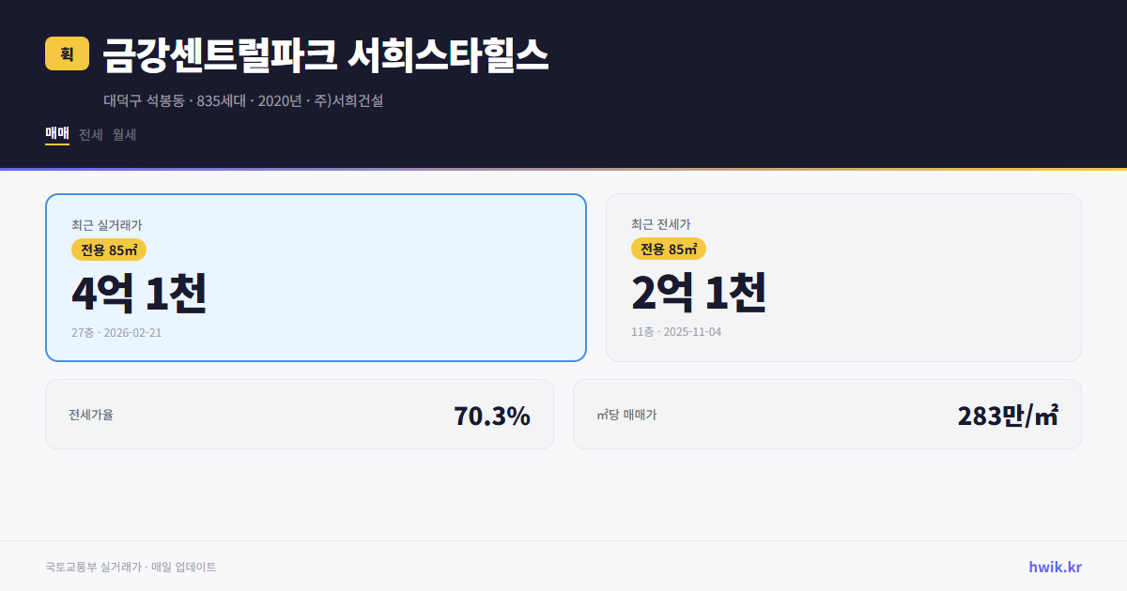The height and width of the screenshot is (591, 1127).
Task: Click the ㎡당 매매가 card
Action: pos(826,414)
